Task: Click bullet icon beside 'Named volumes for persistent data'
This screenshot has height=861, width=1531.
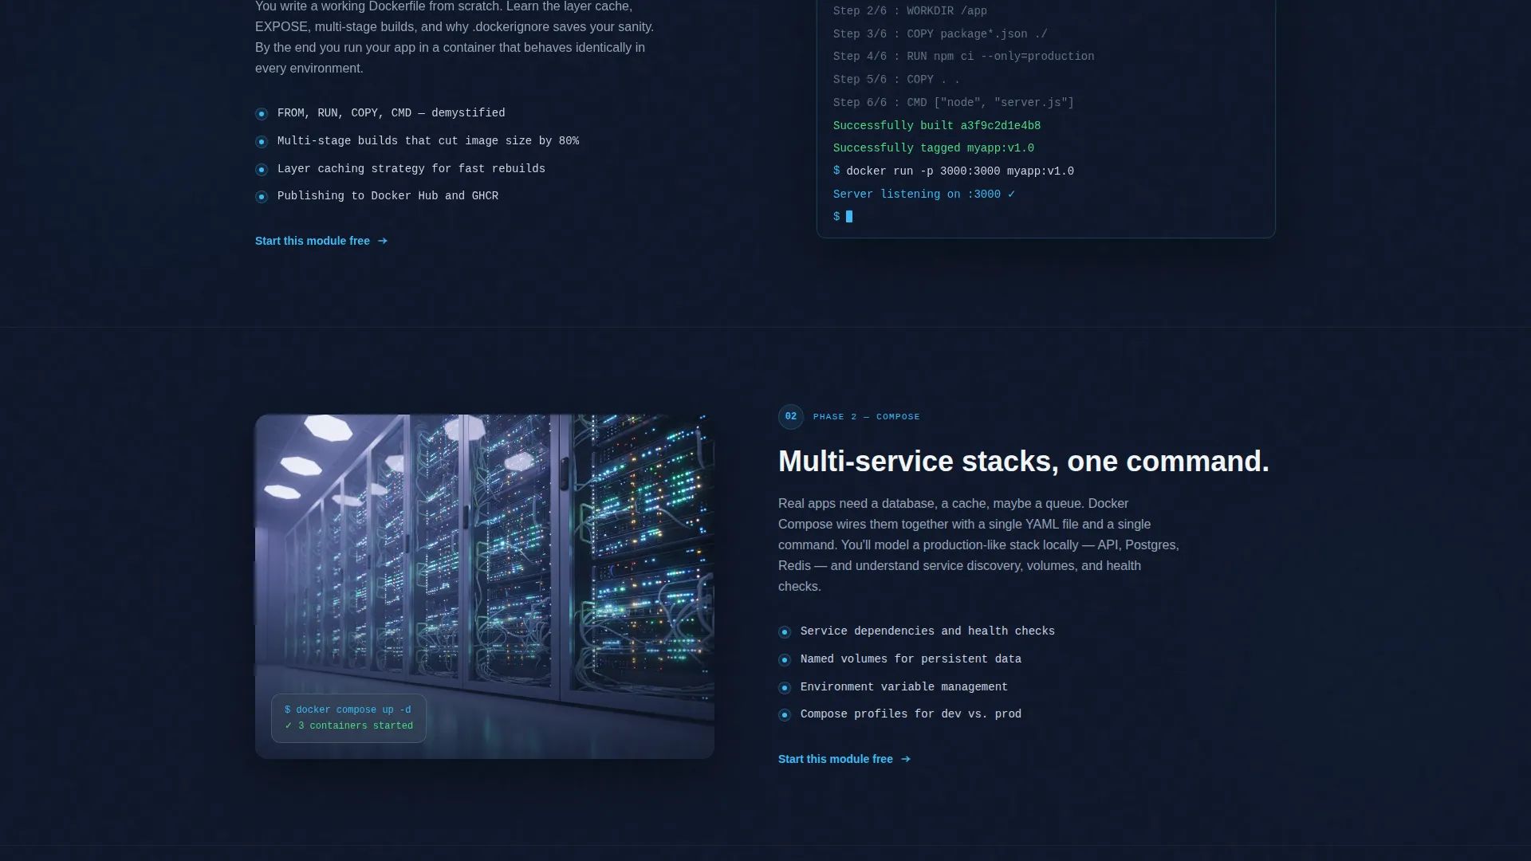Action: point(785,660)
